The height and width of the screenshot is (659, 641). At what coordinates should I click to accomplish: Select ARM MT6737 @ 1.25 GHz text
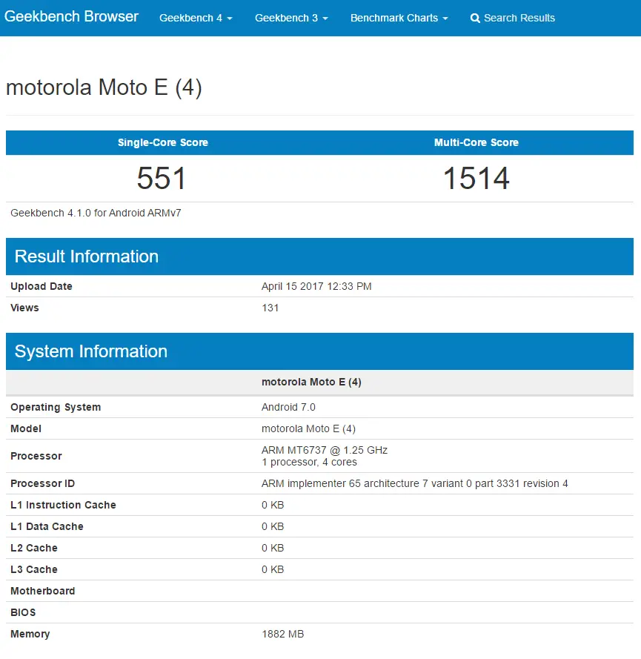[x=325, y=450]
